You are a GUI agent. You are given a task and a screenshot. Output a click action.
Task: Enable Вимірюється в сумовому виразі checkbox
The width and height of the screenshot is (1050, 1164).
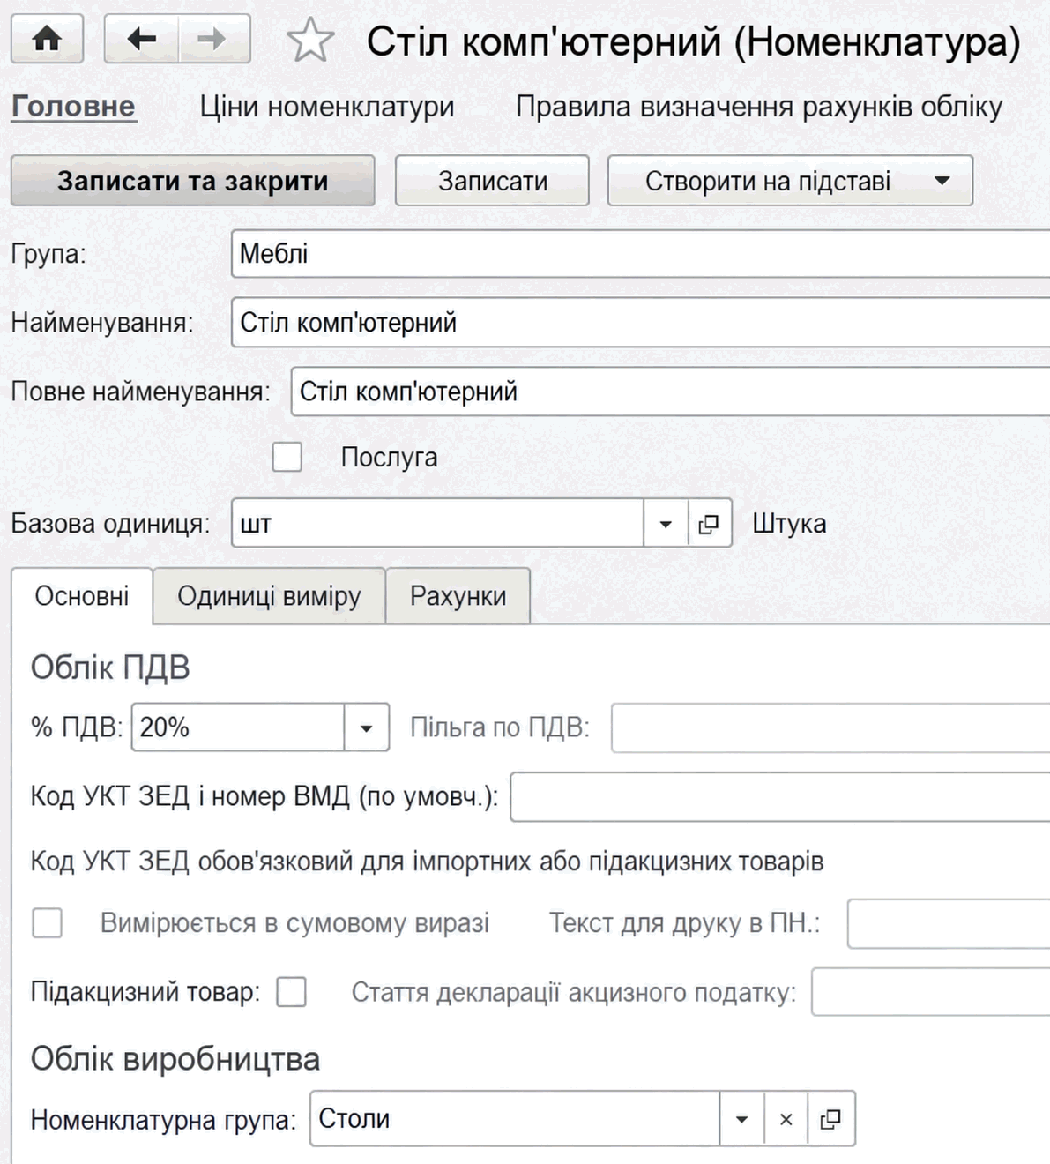pos(47,923)
